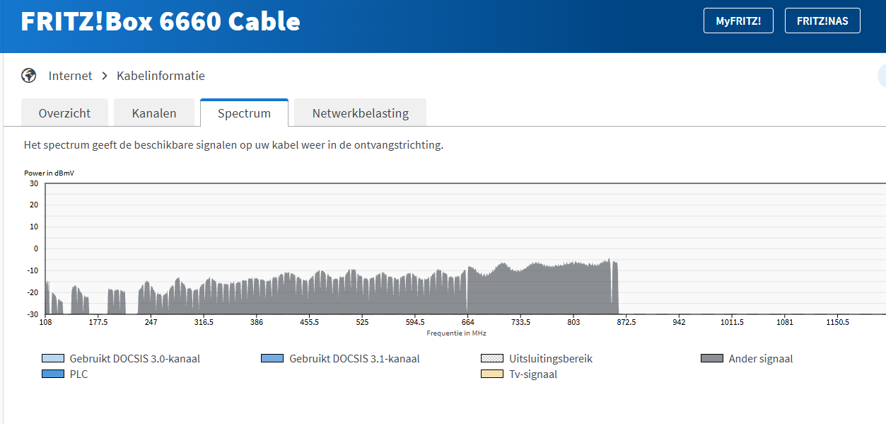This screenshot has width=886, height=424.
Task: Click the Gebruikt DOCSIS 3.1-kanaal legend swatch
Action: pyautogui.click(x=272, y=358)
